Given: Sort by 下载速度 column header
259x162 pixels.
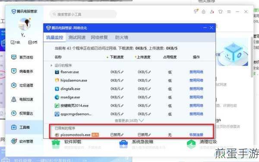Looking at the screenshot, I should pyautogui.click(x=117, y=57).
